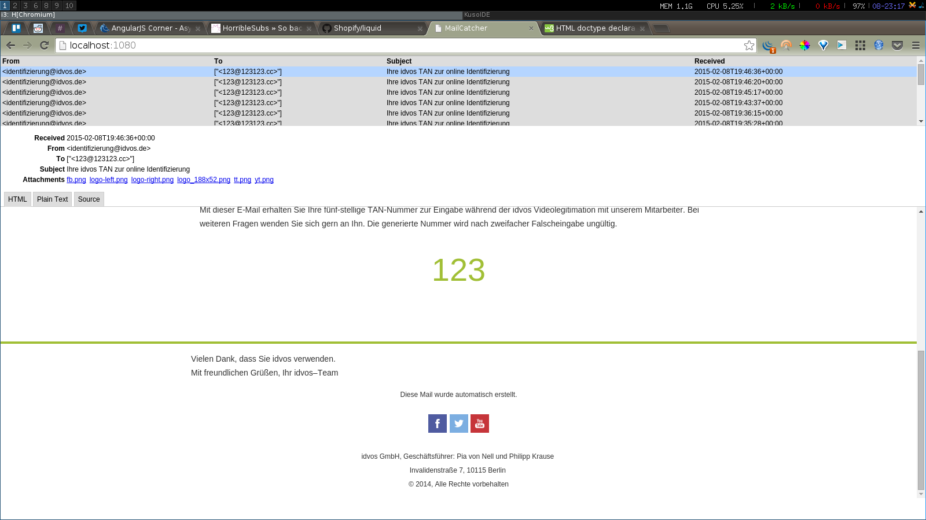Switch to AngularJS Corner browser tab
The image size is (926, 520).
pos(150,28)
